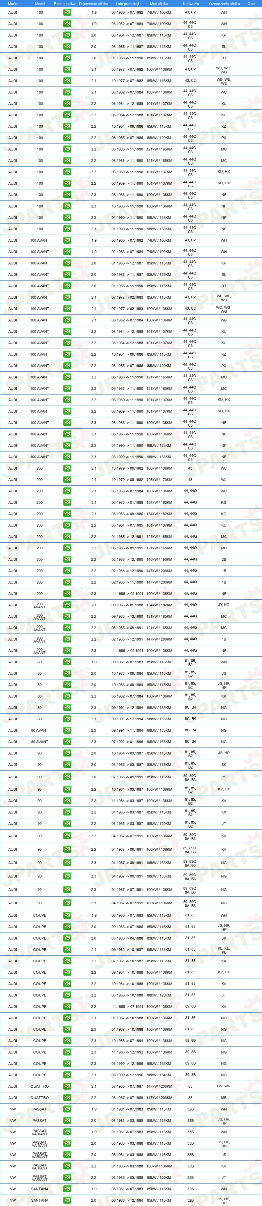Click the fuel icon in the Audi 90 SK row
262x1206 pixels.
click(x=67, y=765)
